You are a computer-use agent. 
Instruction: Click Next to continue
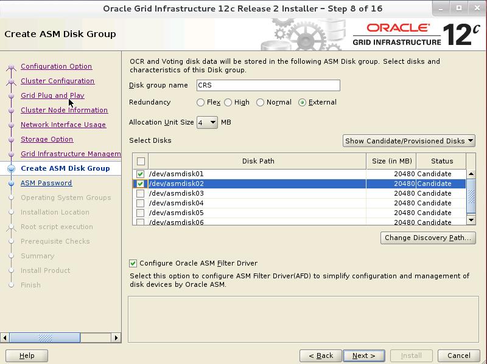point(364,355)
